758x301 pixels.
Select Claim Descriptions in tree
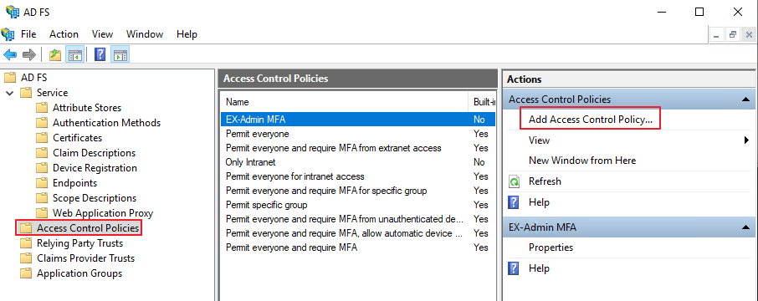click(94, 153)
